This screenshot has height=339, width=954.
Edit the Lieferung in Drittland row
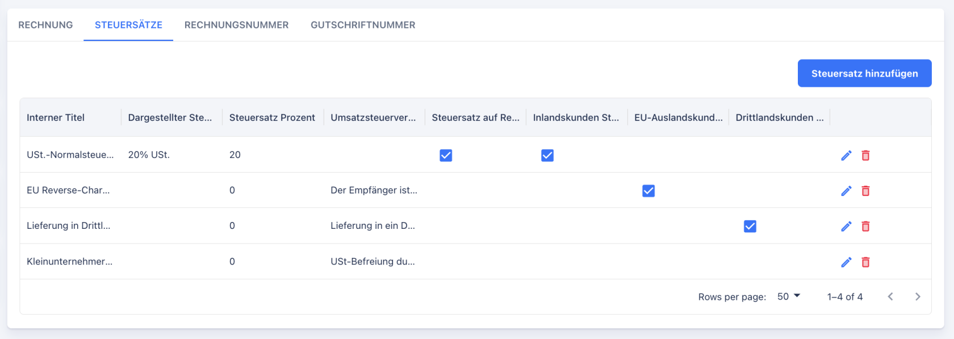pos(846,227)
